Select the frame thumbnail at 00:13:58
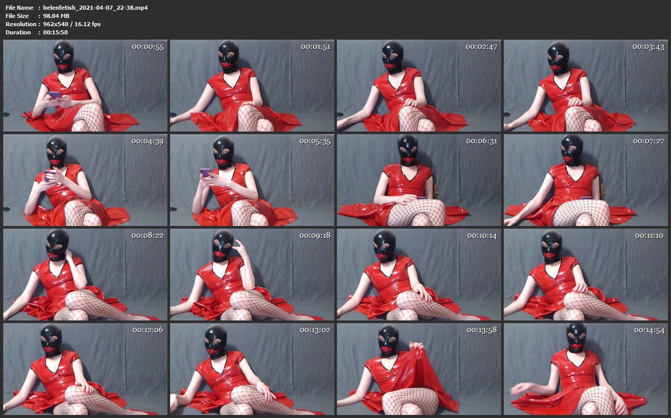 tap(419, 369)
